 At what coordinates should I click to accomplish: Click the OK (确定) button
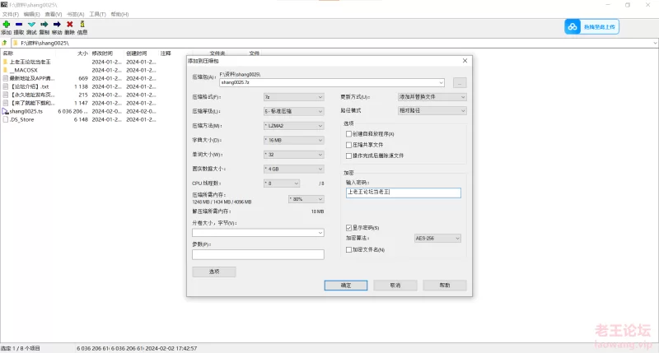point(346,285)
